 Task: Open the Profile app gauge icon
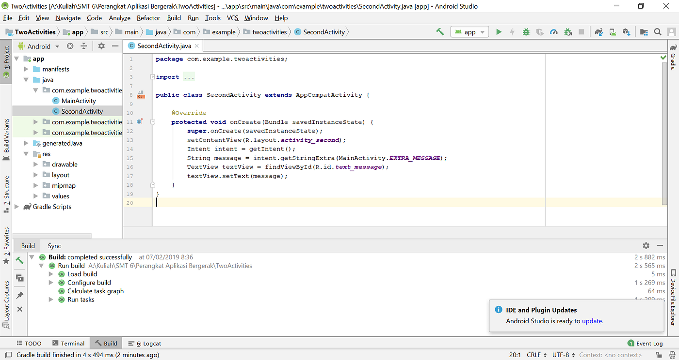pos(554,32)
